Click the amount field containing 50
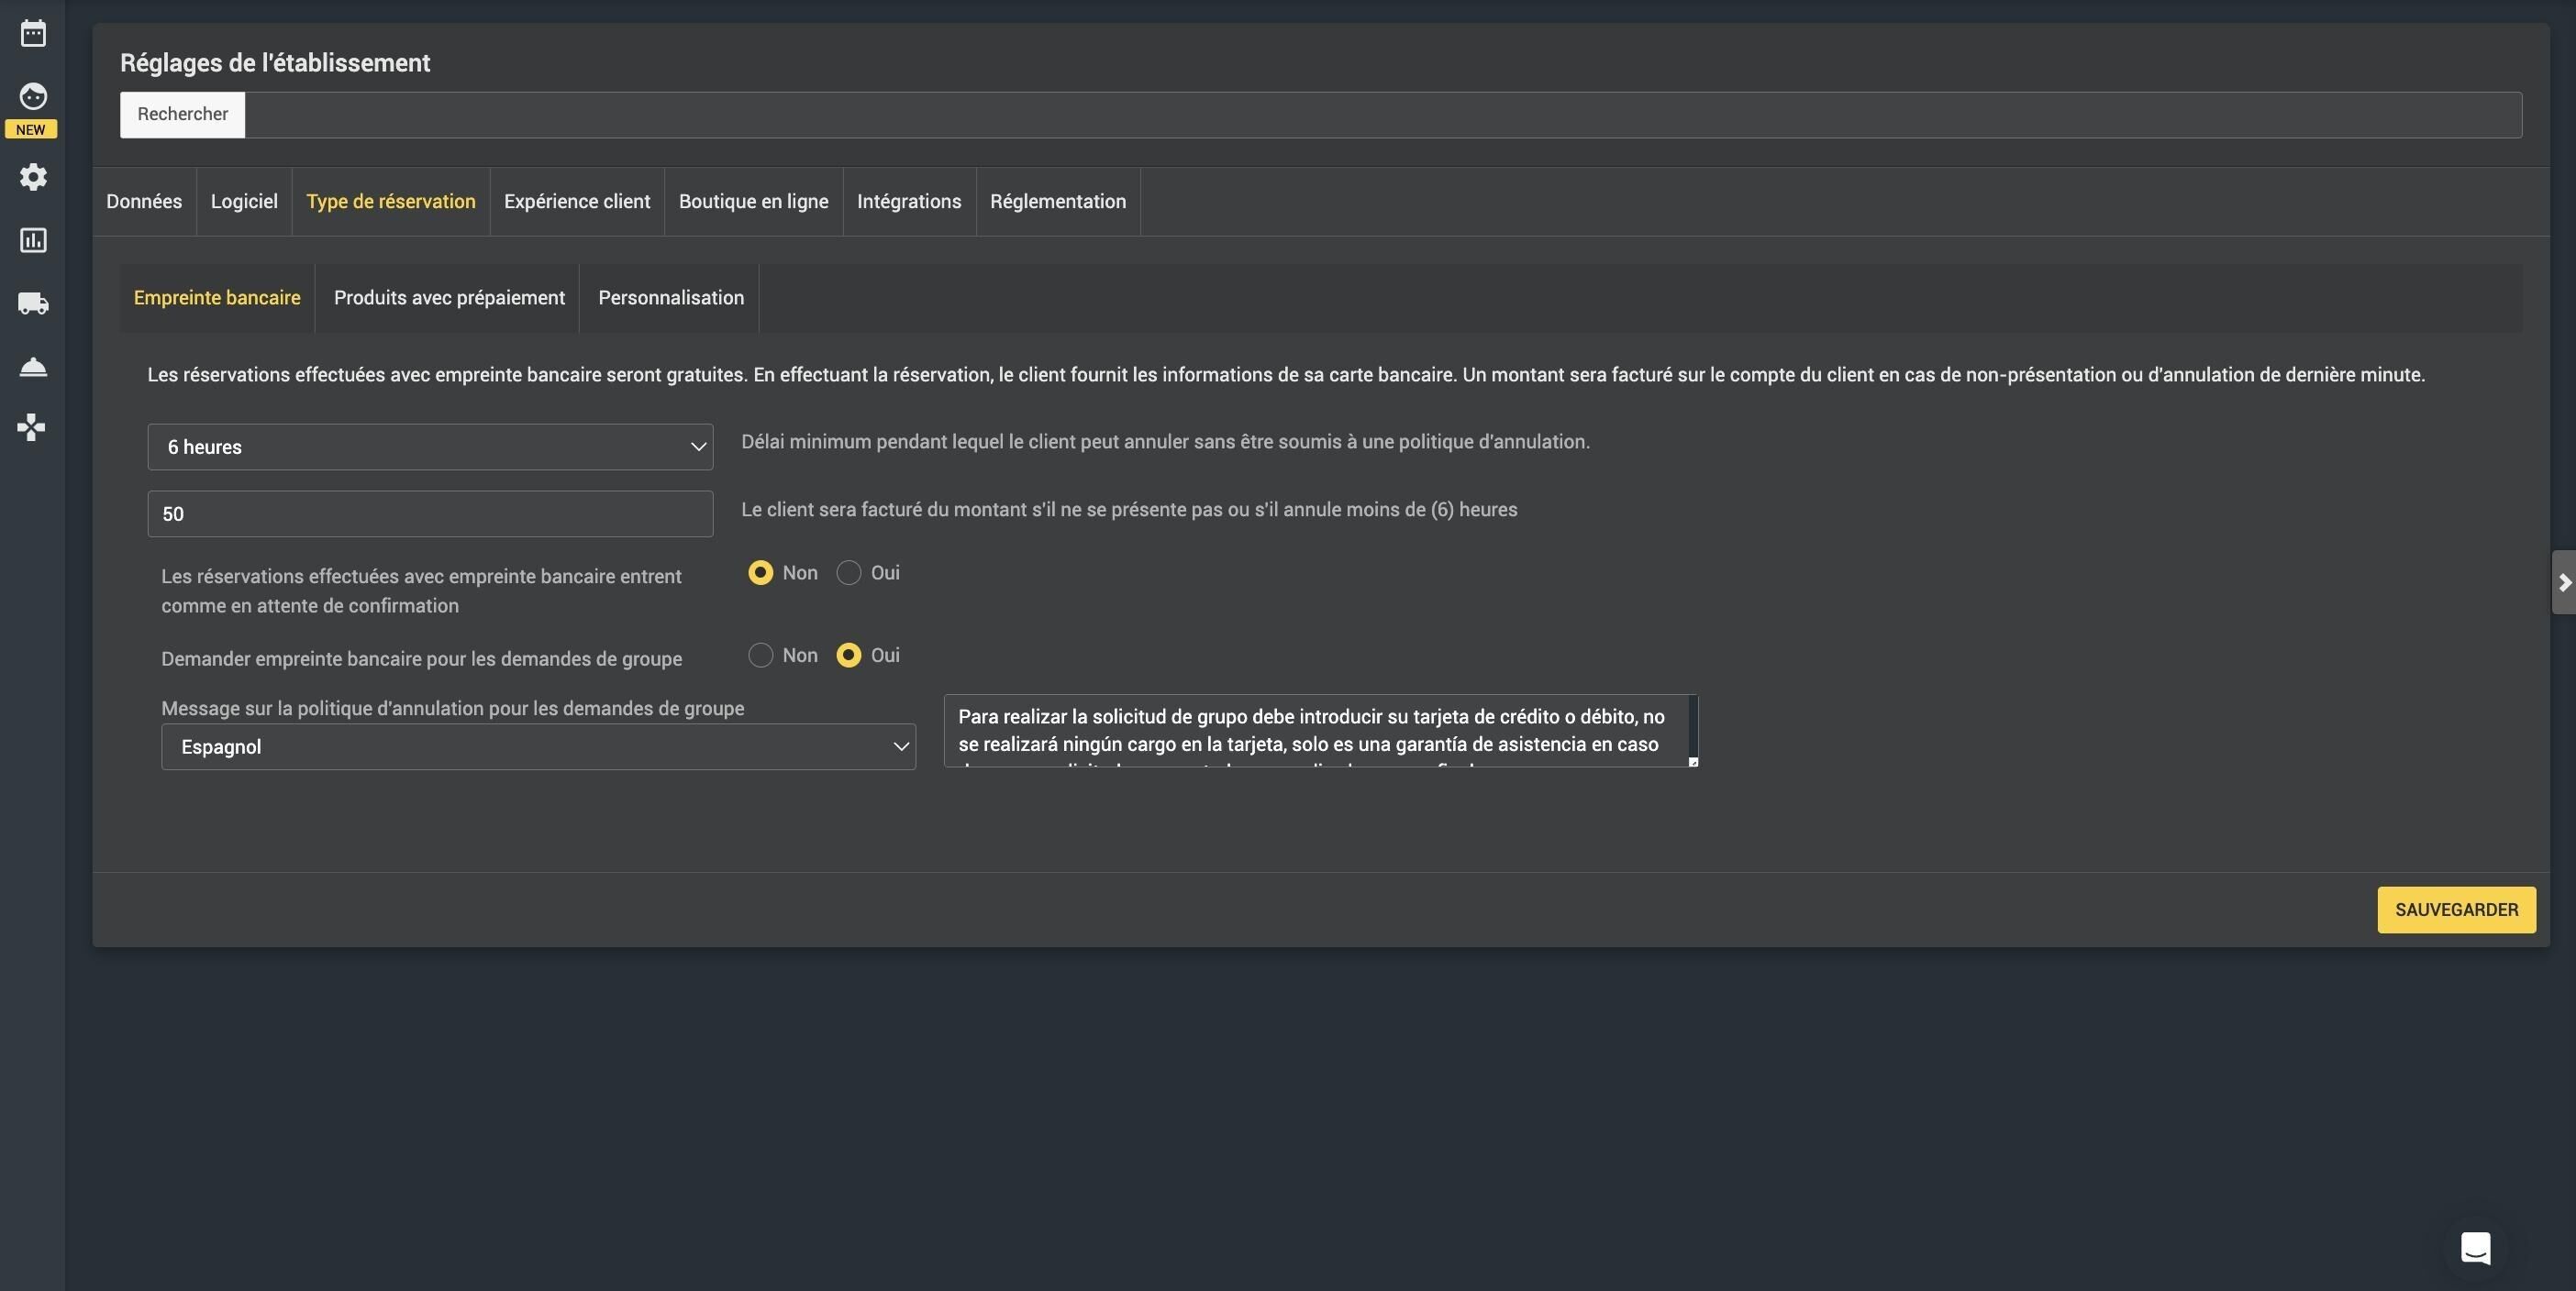The image size is (2576, 1291). pos(430,513)
